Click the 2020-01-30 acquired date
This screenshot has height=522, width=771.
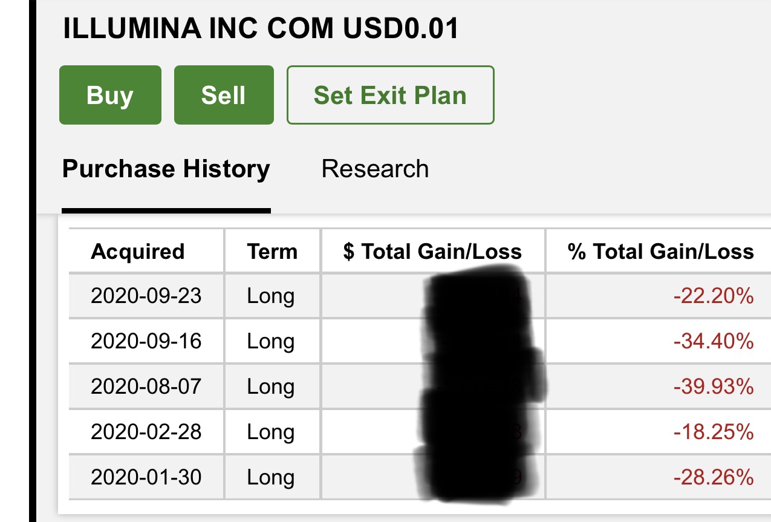point(146,478)
